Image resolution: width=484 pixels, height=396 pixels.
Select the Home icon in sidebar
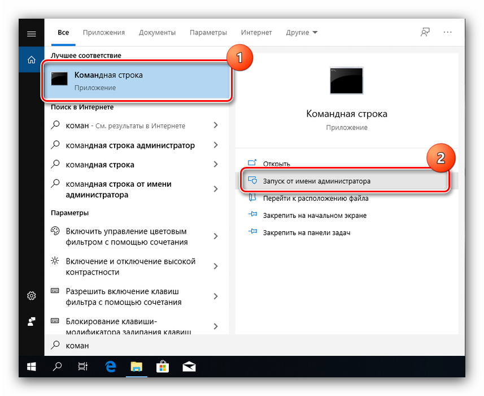tap(31, 59)
